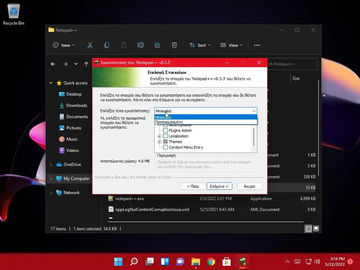Enable Context Menu Entry checkbox
Screen dimensions: 360x270
click(165, 147)
